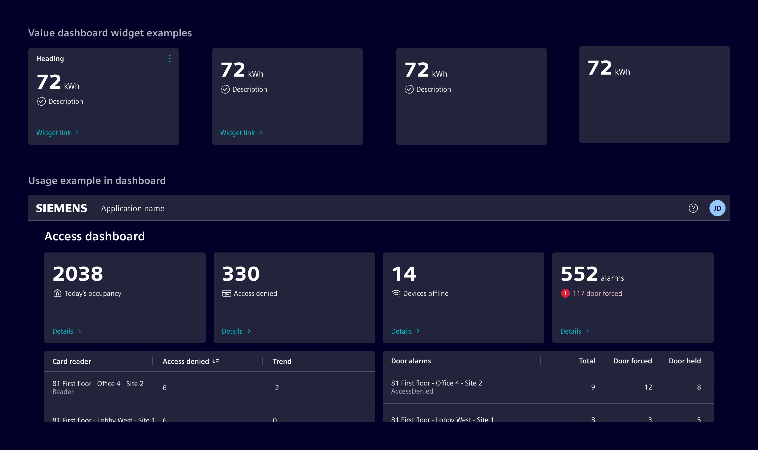Open the help question mark icon
Image resolution: width=758 pixels, height=450 pixels.
pos(693,208)
